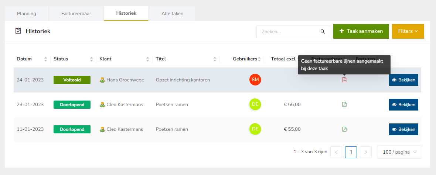Switch to the Planning tab

click(x=27, y=14)
